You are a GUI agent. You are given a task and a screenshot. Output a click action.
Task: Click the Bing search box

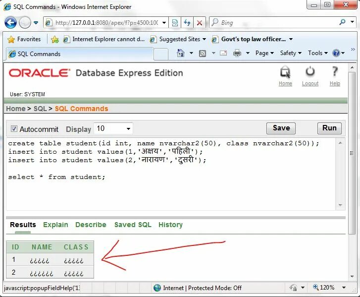[x=273, y=23]
